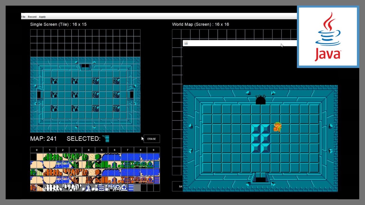Viewport: 365px width, 205px height.
Task: Select the brown gravestone tile with cross
Action: click(150, 180)
